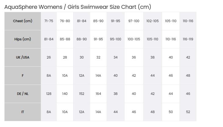This screenshot has width=223, height=127.
Task: Select chest measurement 71-75 cell
Action: click(49, 21)
